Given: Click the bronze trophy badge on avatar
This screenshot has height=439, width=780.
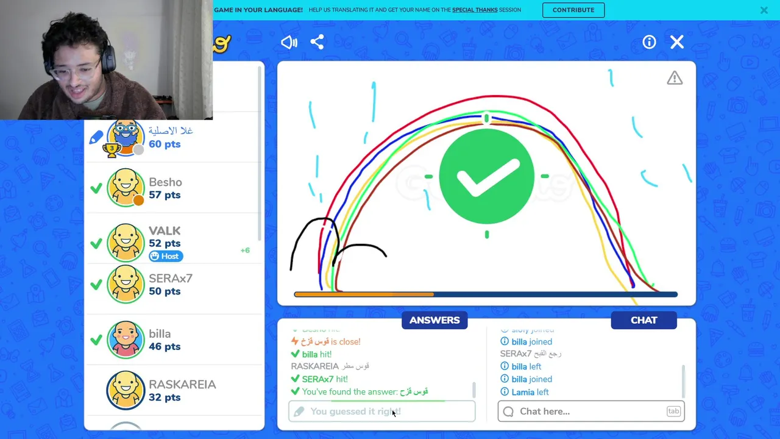Looking at the screenshot, I should click(112, 149).
